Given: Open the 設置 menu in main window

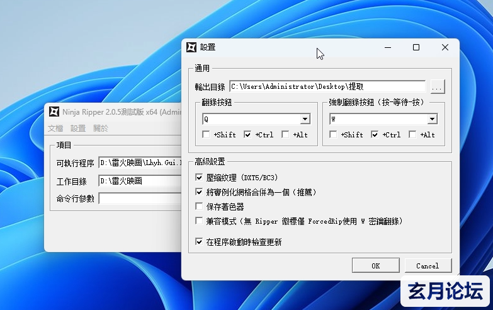Looking at the screenshot, I should 78,129.
